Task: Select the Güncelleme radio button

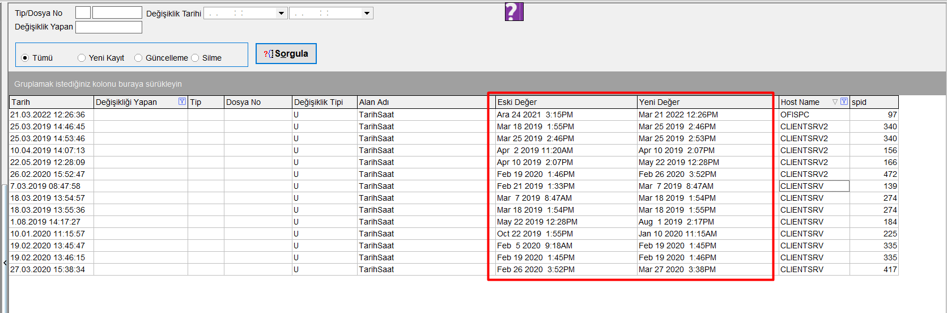Action: pos(138,58)
